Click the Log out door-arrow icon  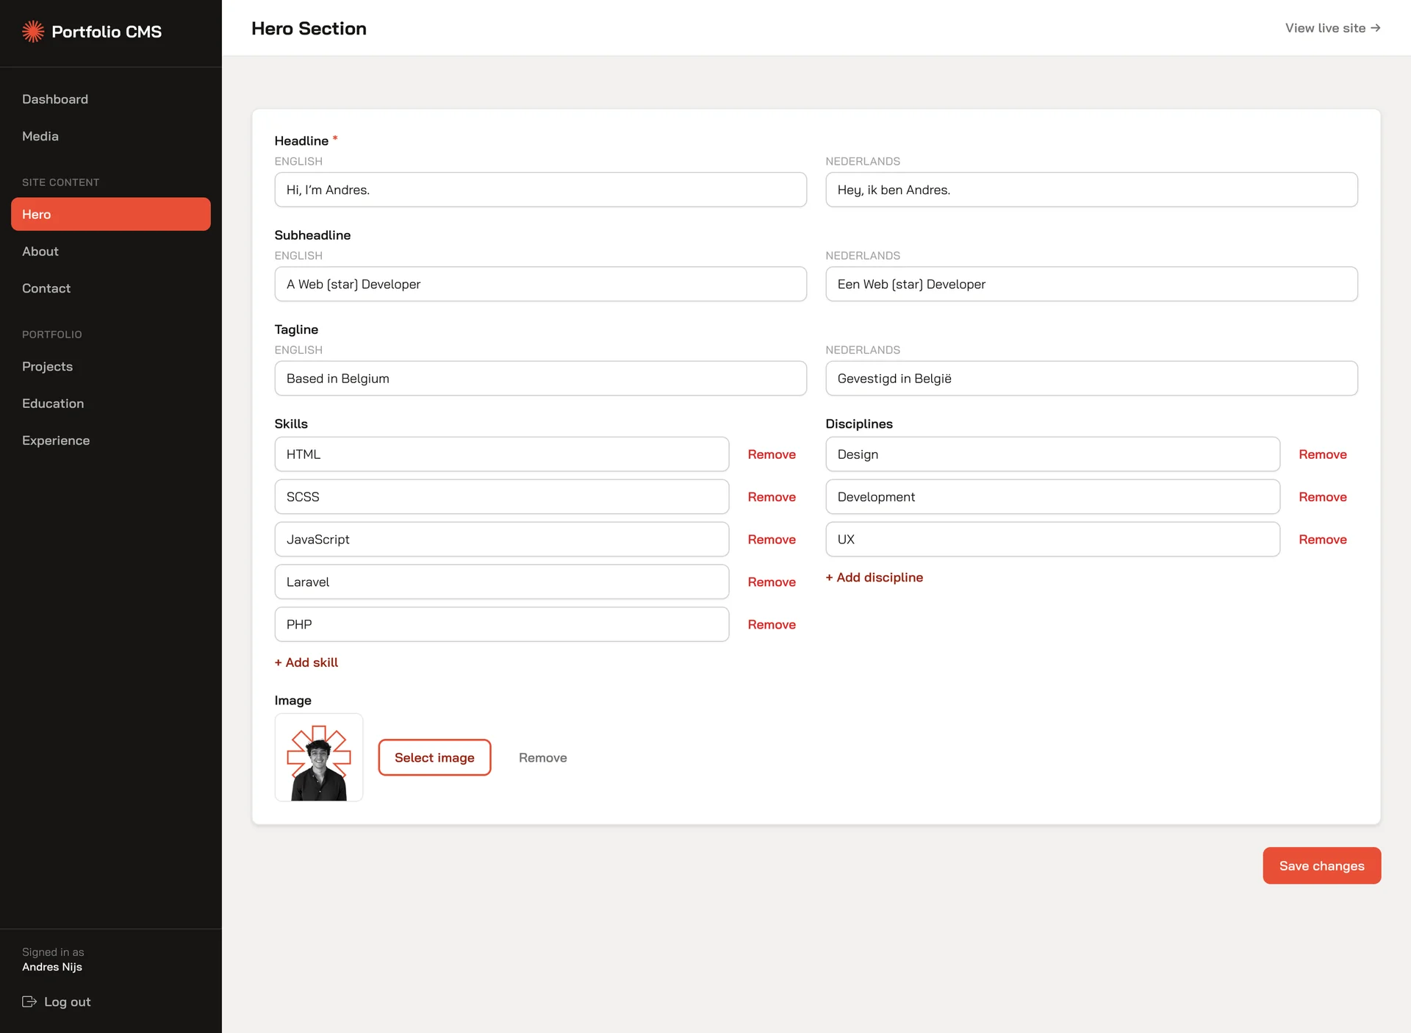(x=29, y=1001)
